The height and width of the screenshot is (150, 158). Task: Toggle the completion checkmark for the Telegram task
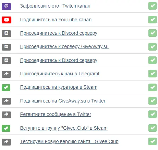(x=153, y=74)
